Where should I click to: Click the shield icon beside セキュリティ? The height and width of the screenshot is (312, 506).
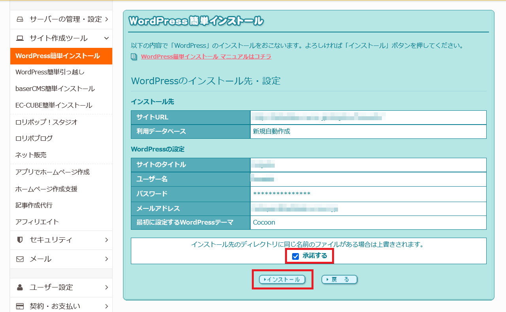coord(20,240)
